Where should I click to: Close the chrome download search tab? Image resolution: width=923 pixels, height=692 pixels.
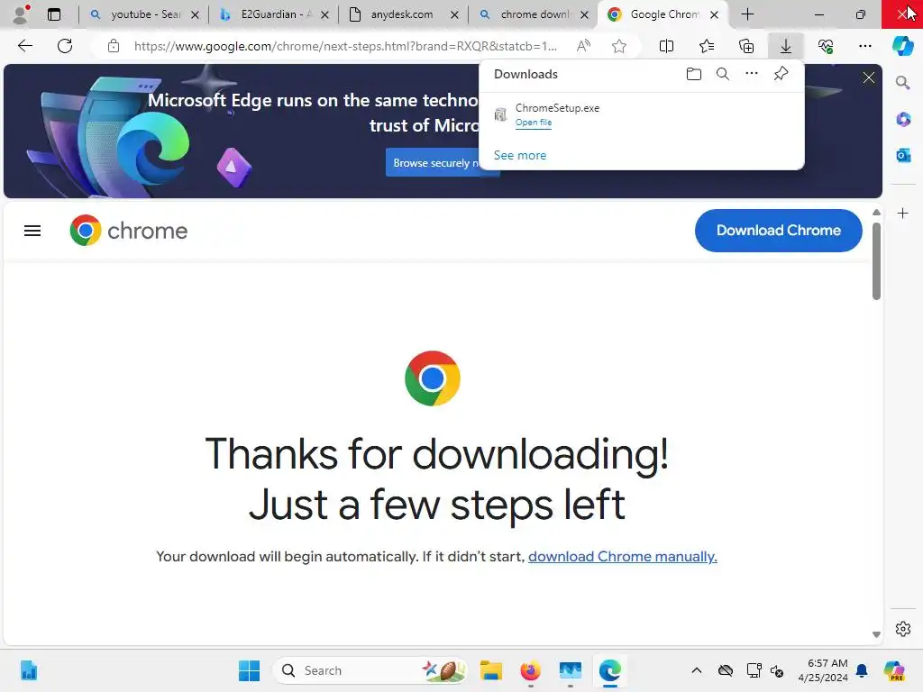584,14
